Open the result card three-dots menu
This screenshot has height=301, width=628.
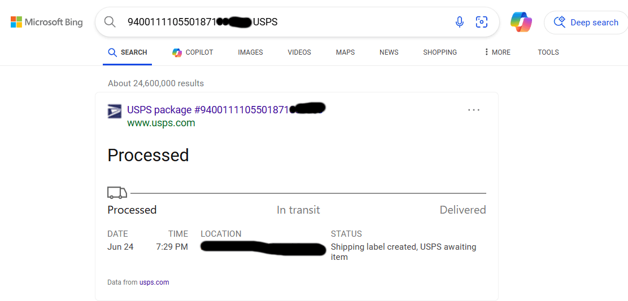coord(474,109)
